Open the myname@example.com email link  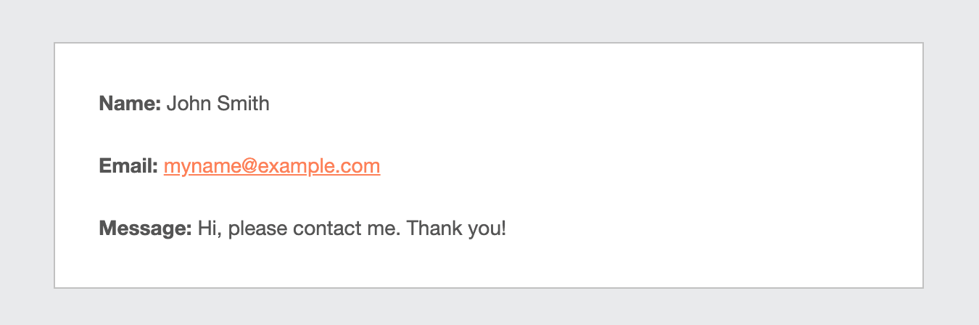(272, 167)
